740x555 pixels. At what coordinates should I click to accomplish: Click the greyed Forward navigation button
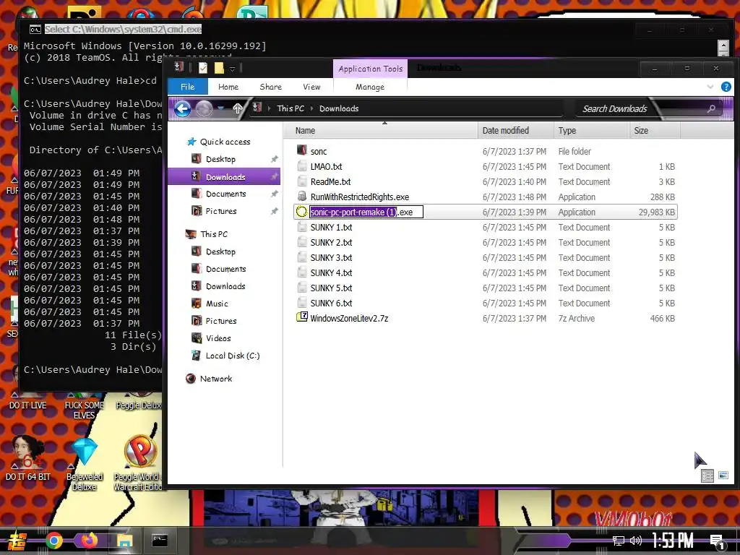pyautogui.click(x=204, y=109)
